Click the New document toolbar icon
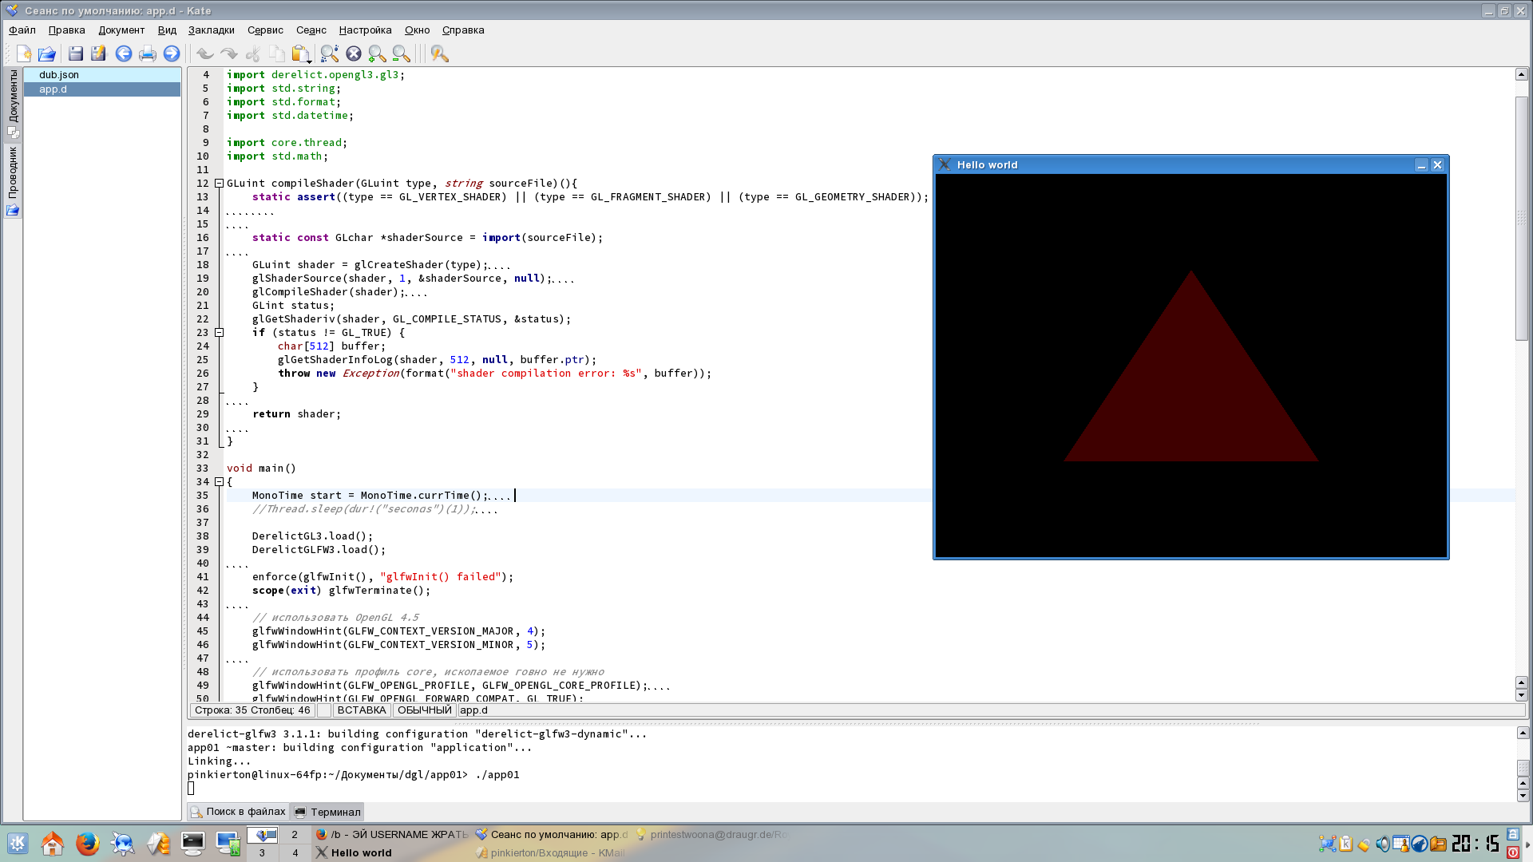The height and width of the screenshot is (862, 1533). point(24,53)
